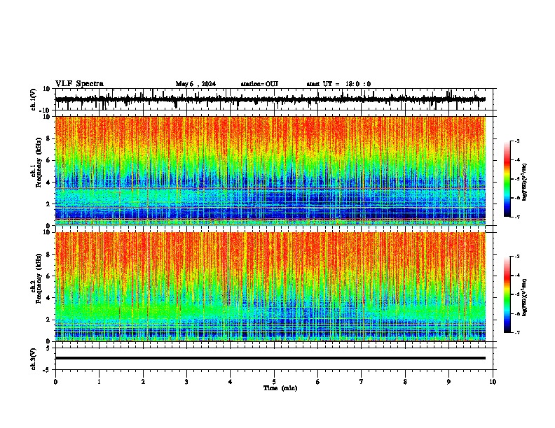
Task: Click the ch.2 color scale bar
Action: (507, 294)
